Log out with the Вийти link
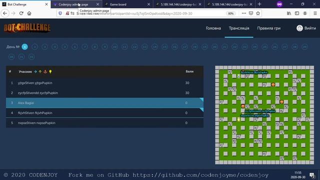 point(310,28)
